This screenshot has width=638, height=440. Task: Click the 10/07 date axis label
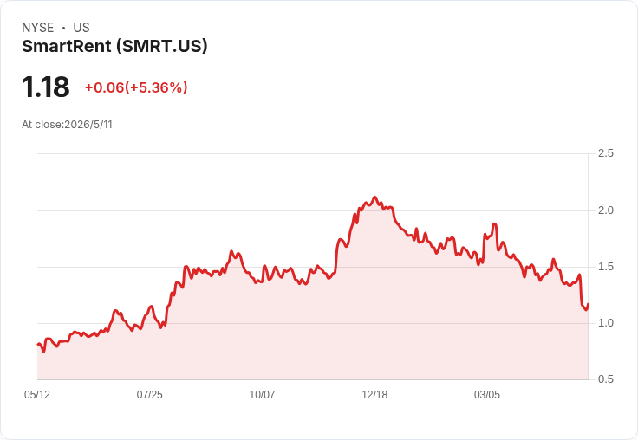[x=262, y=394]
